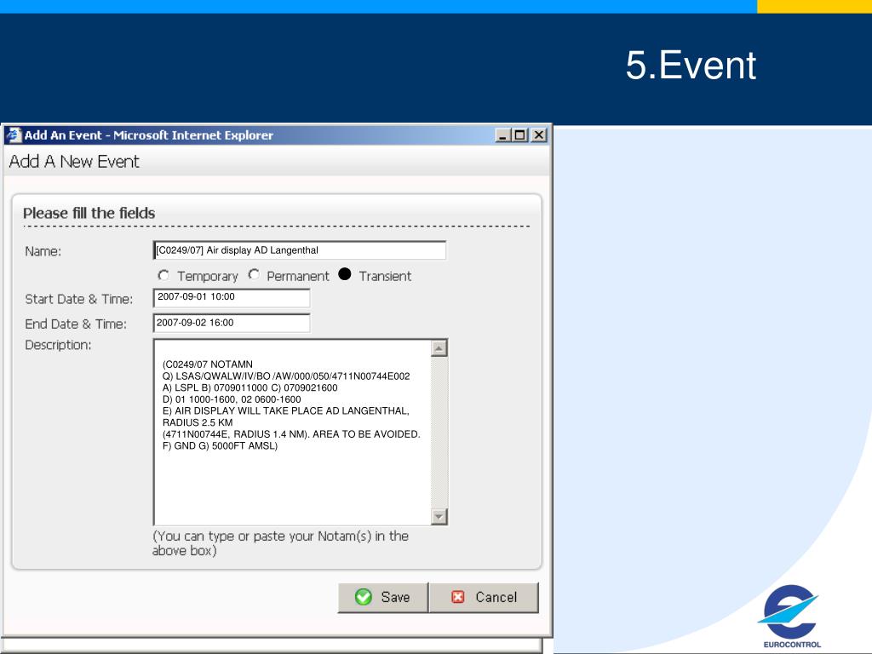872x654 pixels.
Task: Click the "(4711N00744E, RADIUS 1.4 NM)" line
Action: click(291, 434)
